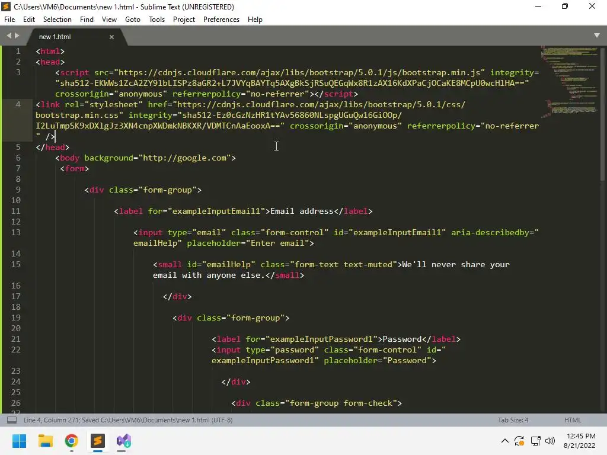Minimize the Sublime Text window
This screenshot has width=607, height=455.
coord(538,7)
